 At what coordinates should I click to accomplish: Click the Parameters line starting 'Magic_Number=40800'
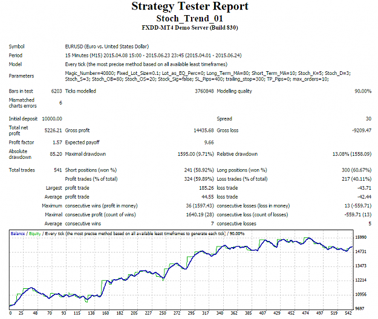pyautogui.click(x=208, y=73)
